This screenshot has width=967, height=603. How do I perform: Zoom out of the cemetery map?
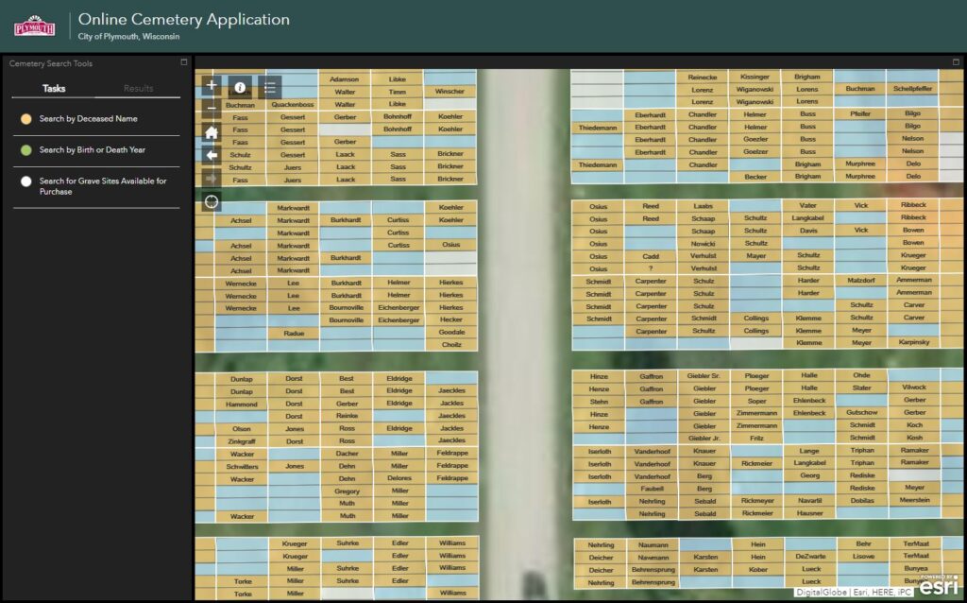coord(212,109)
